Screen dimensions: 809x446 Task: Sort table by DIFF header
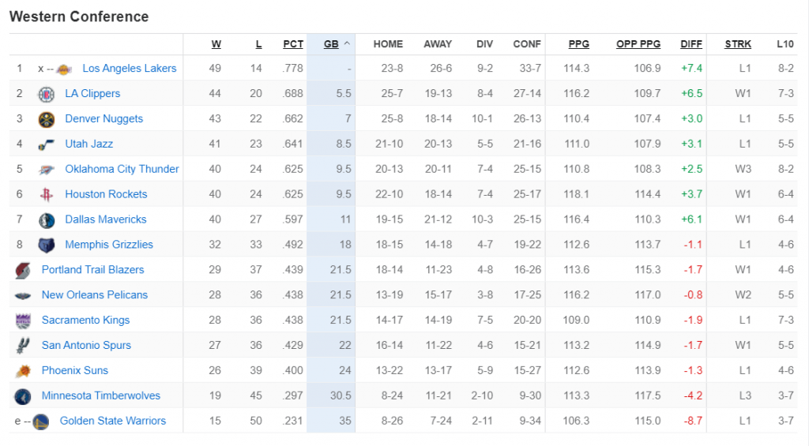point(690,44)
